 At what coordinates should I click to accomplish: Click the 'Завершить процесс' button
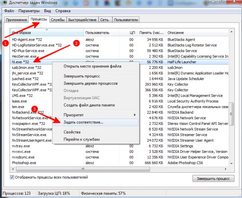point(213,178)
